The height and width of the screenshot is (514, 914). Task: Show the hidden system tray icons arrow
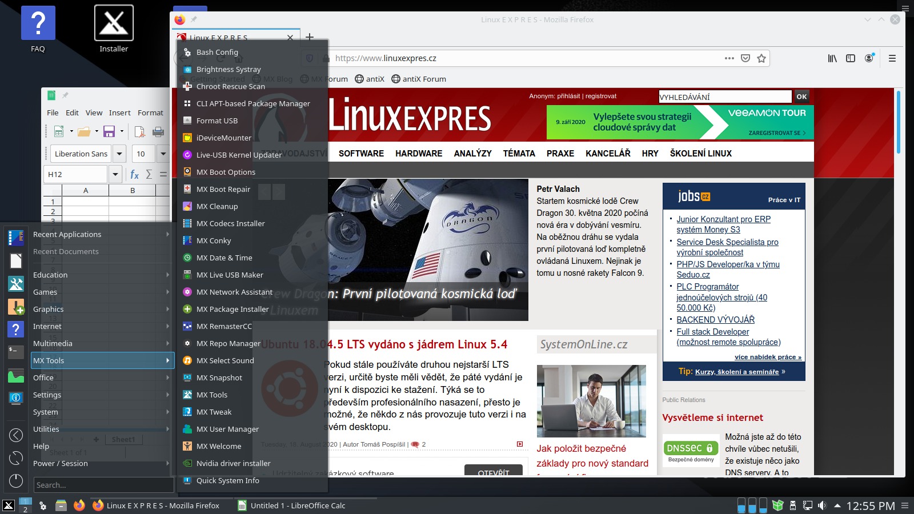(837, 505)
